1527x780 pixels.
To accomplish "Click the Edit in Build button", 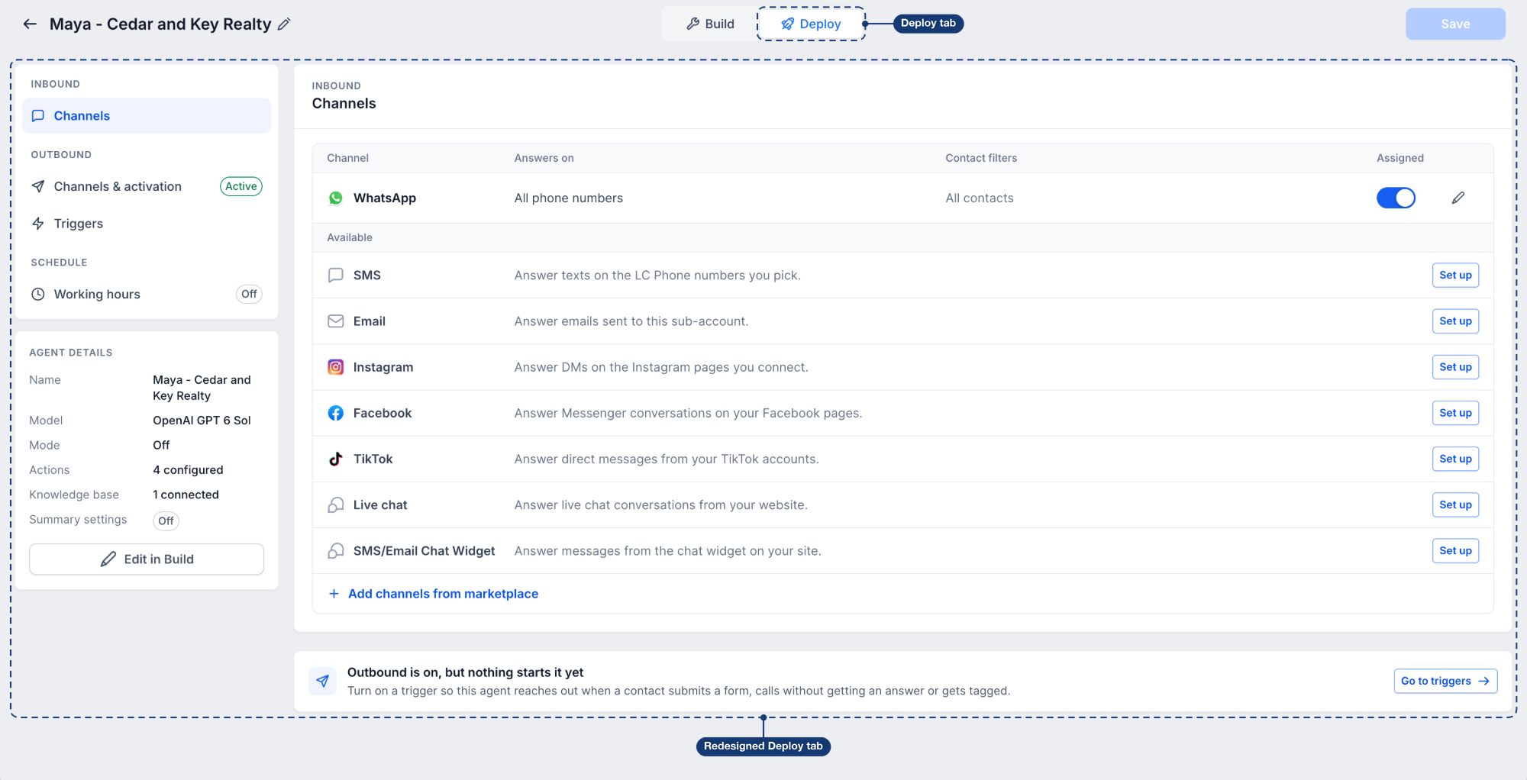I will point(147,559).
